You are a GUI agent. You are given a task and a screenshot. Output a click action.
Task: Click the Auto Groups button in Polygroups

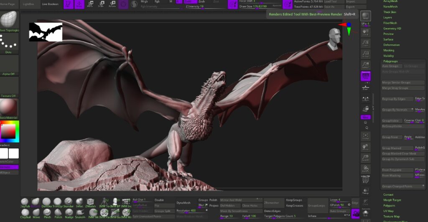click(x=392, y=66)
